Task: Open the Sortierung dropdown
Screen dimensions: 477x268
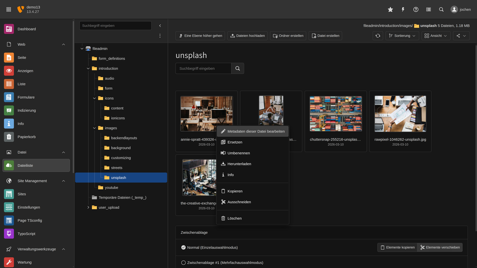Action: click(x=402, y=35)
